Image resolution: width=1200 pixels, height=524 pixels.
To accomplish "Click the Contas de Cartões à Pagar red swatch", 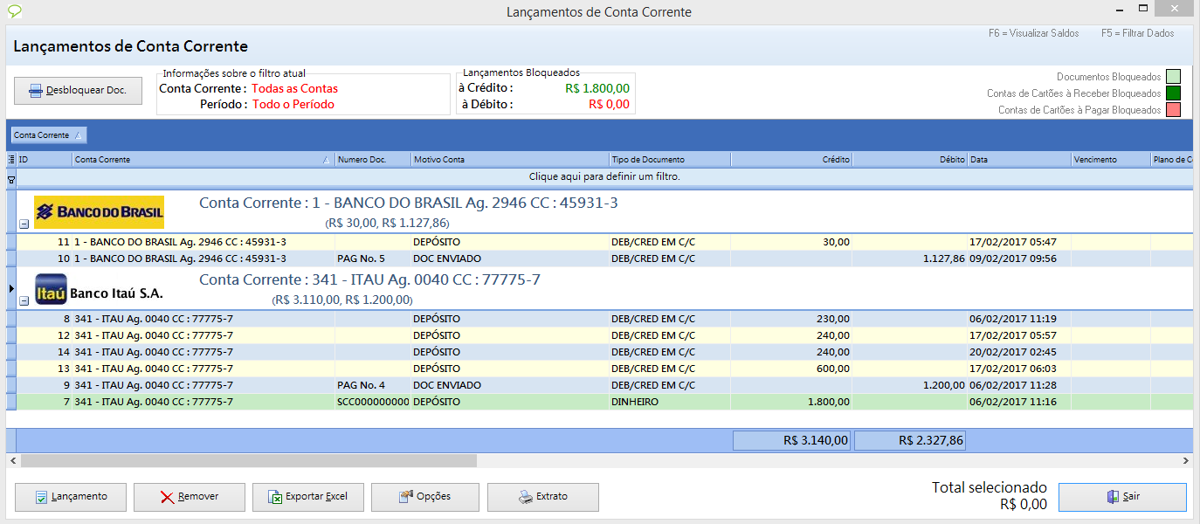I will click(x=1173, y=110).
